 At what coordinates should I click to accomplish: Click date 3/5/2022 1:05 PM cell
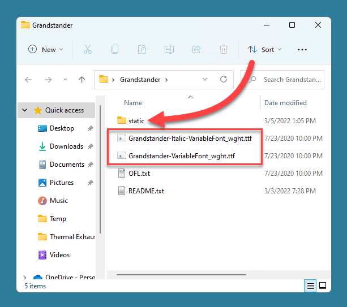click(290, 121)
